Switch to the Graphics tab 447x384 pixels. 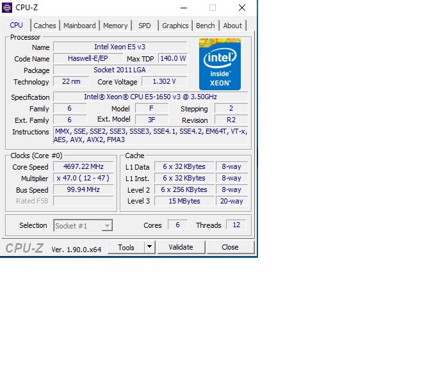pos(175,26)
